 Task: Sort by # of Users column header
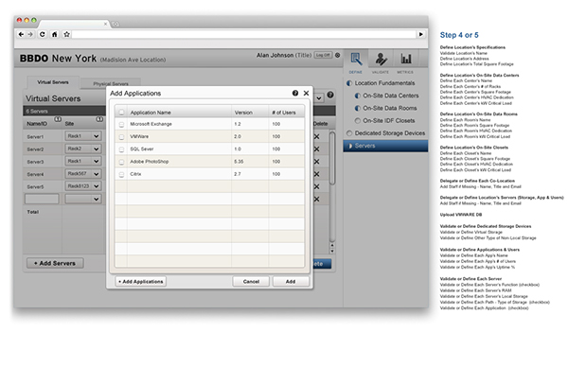tap(284, 113)
